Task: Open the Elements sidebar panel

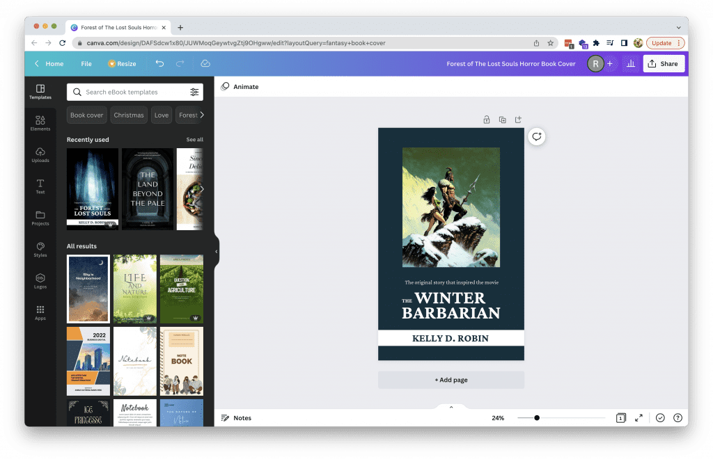Action: (40, 123)
